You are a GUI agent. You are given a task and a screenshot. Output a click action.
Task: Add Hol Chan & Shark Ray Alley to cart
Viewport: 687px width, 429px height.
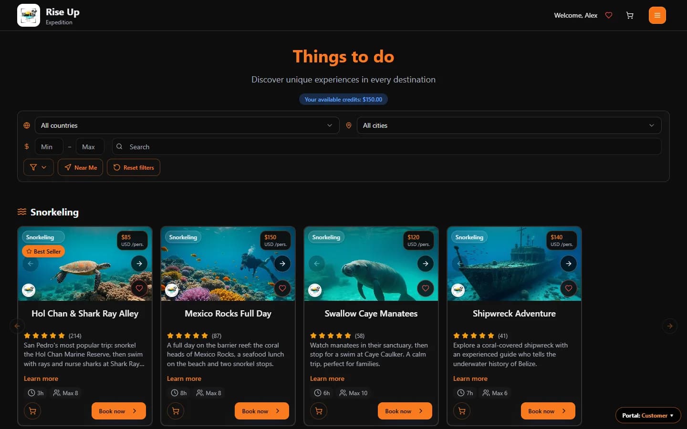point(32,411)
